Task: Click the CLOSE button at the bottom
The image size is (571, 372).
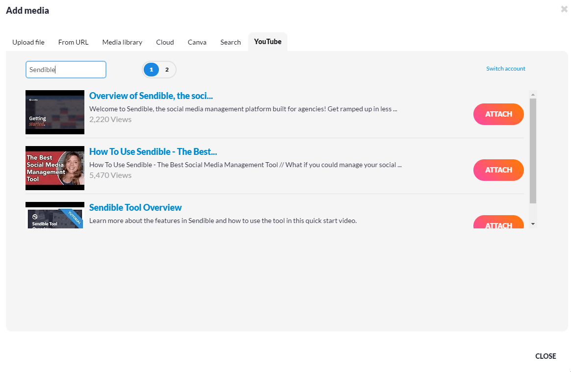Action: point(545,356)
